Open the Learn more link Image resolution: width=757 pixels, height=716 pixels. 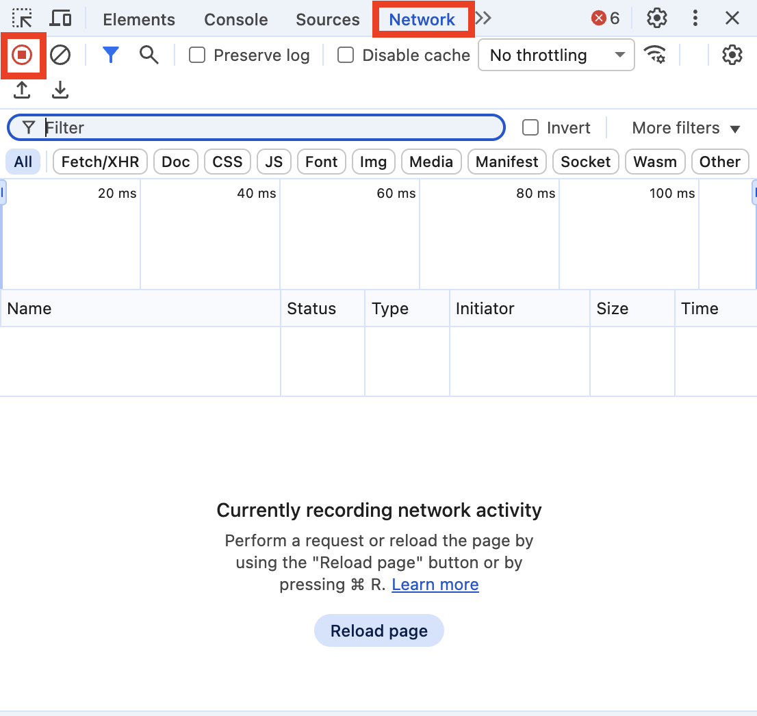point(435,585)
